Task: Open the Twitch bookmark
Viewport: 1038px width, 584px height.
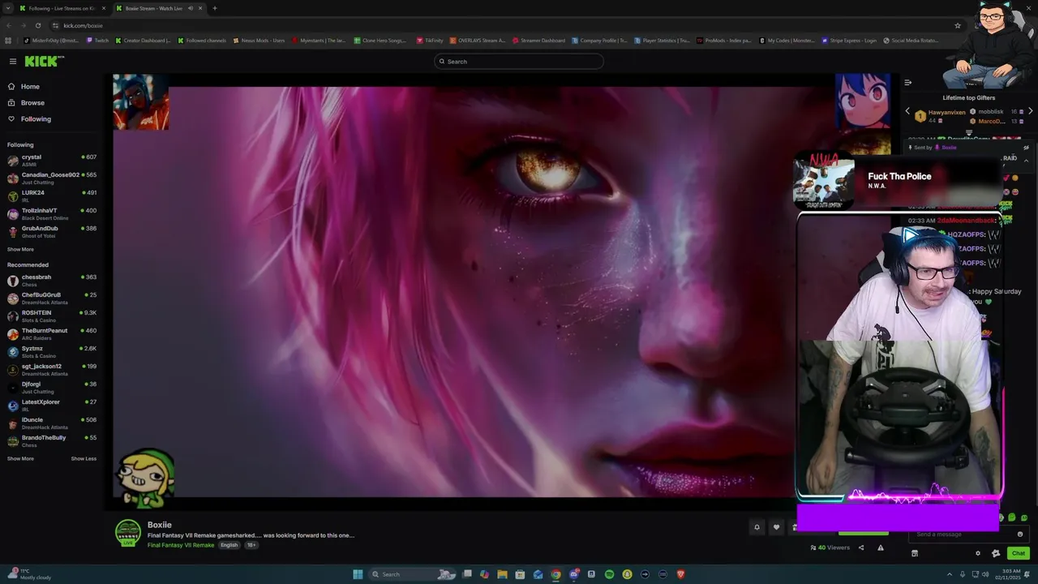Action: [97, 41]
